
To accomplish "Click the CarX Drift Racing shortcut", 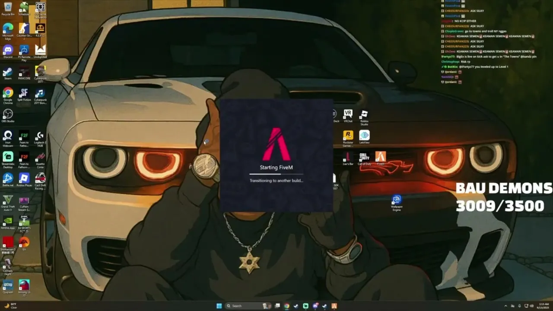I will (x=40, y=181).
